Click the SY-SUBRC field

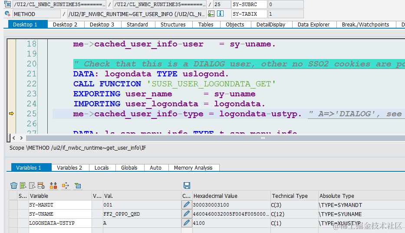coord(249,4)
